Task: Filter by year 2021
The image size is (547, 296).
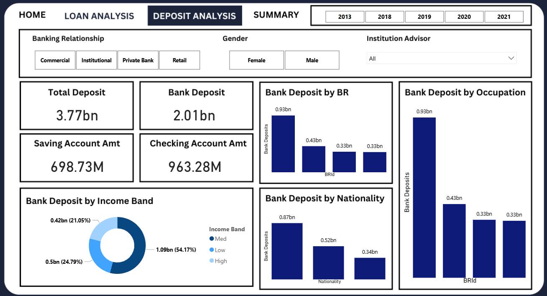Action: pyautogui.click(x=504, y=17)
